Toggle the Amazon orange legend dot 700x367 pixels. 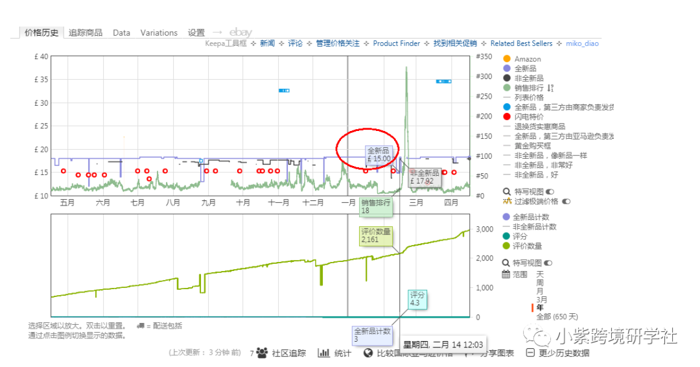[x=507, y=58]
